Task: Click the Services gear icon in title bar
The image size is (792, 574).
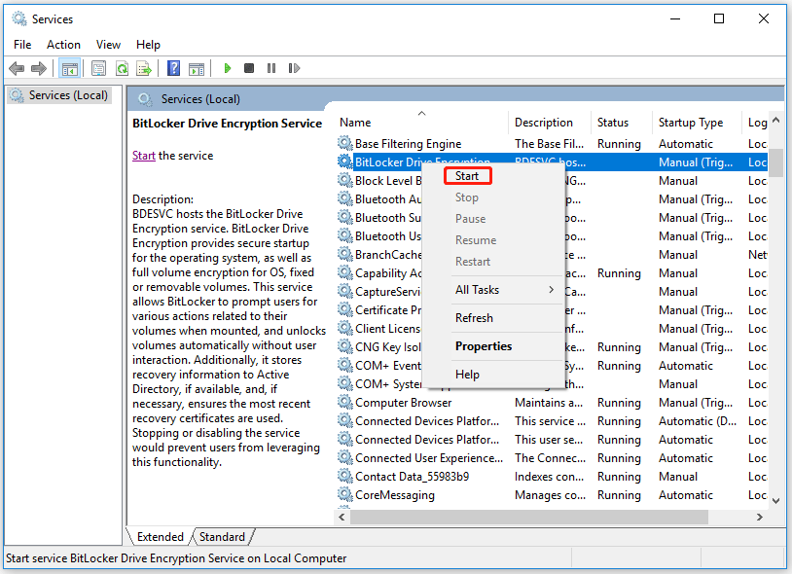Action: (x=19, y=18)
